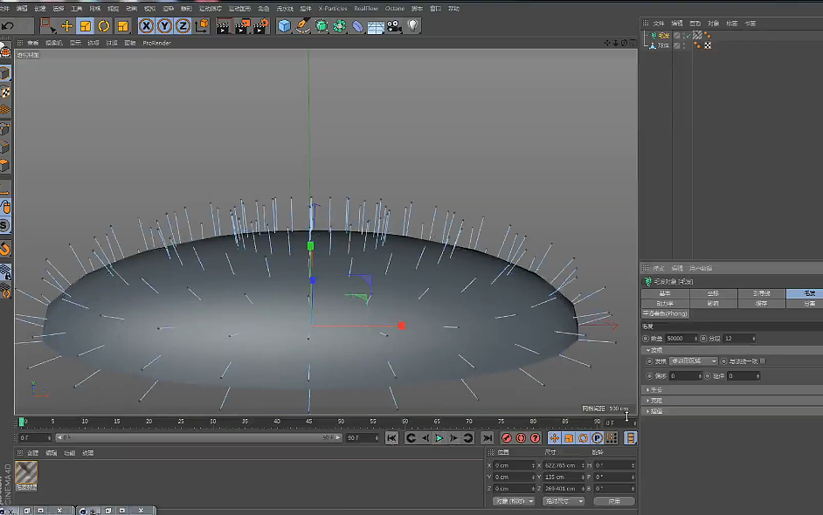823x515 pixels.
Task: Collapse the 发根 section
Action: point(648,350)
